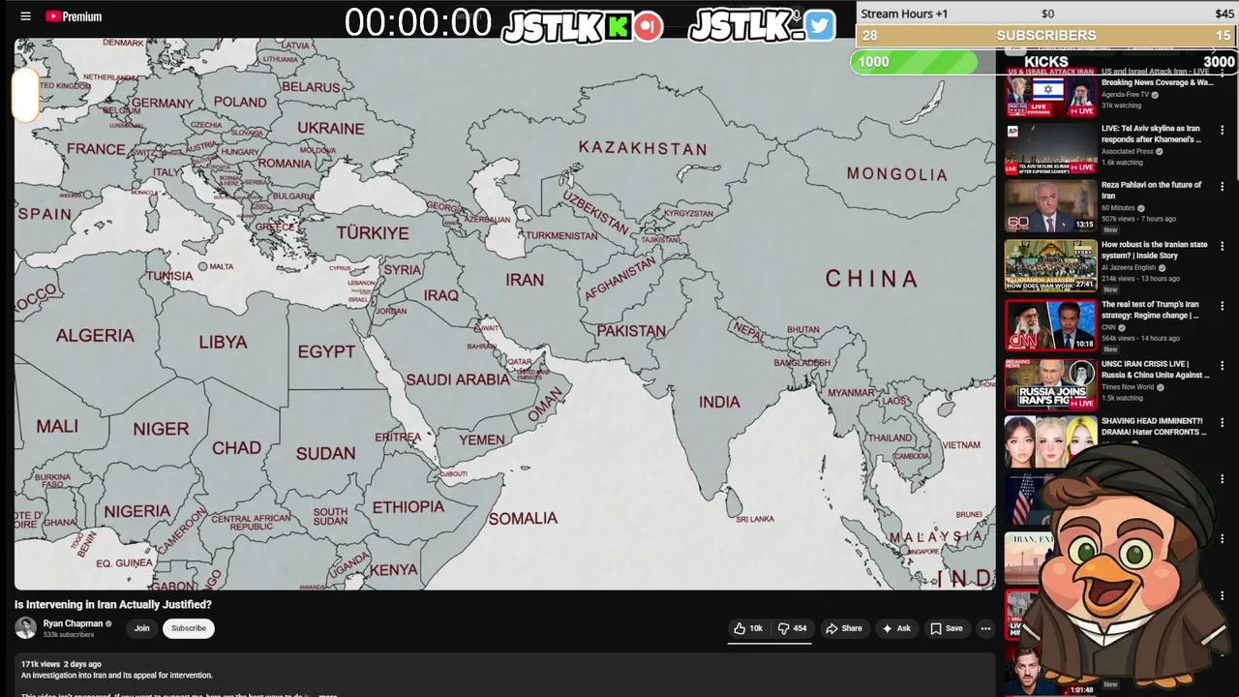Open 60 Minutes channel link
Screen dimensions: 1239x697
pyautogui.click(x=1118, y=208)
